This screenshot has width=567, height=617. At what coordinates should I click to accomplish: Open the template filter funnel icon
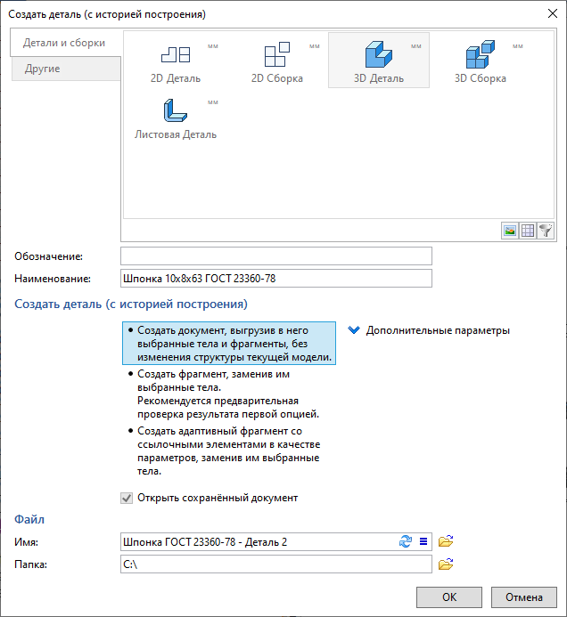click(x=546, y=231)
